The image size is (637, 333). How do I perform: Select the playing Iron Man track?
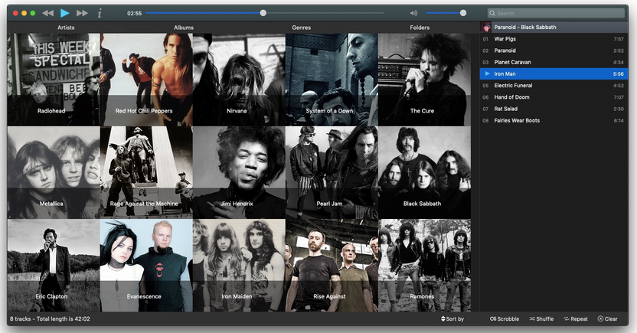[x=554, y=74]
